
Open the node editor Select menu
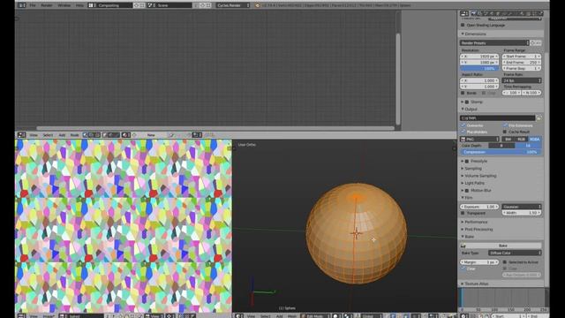coord(48,135)
